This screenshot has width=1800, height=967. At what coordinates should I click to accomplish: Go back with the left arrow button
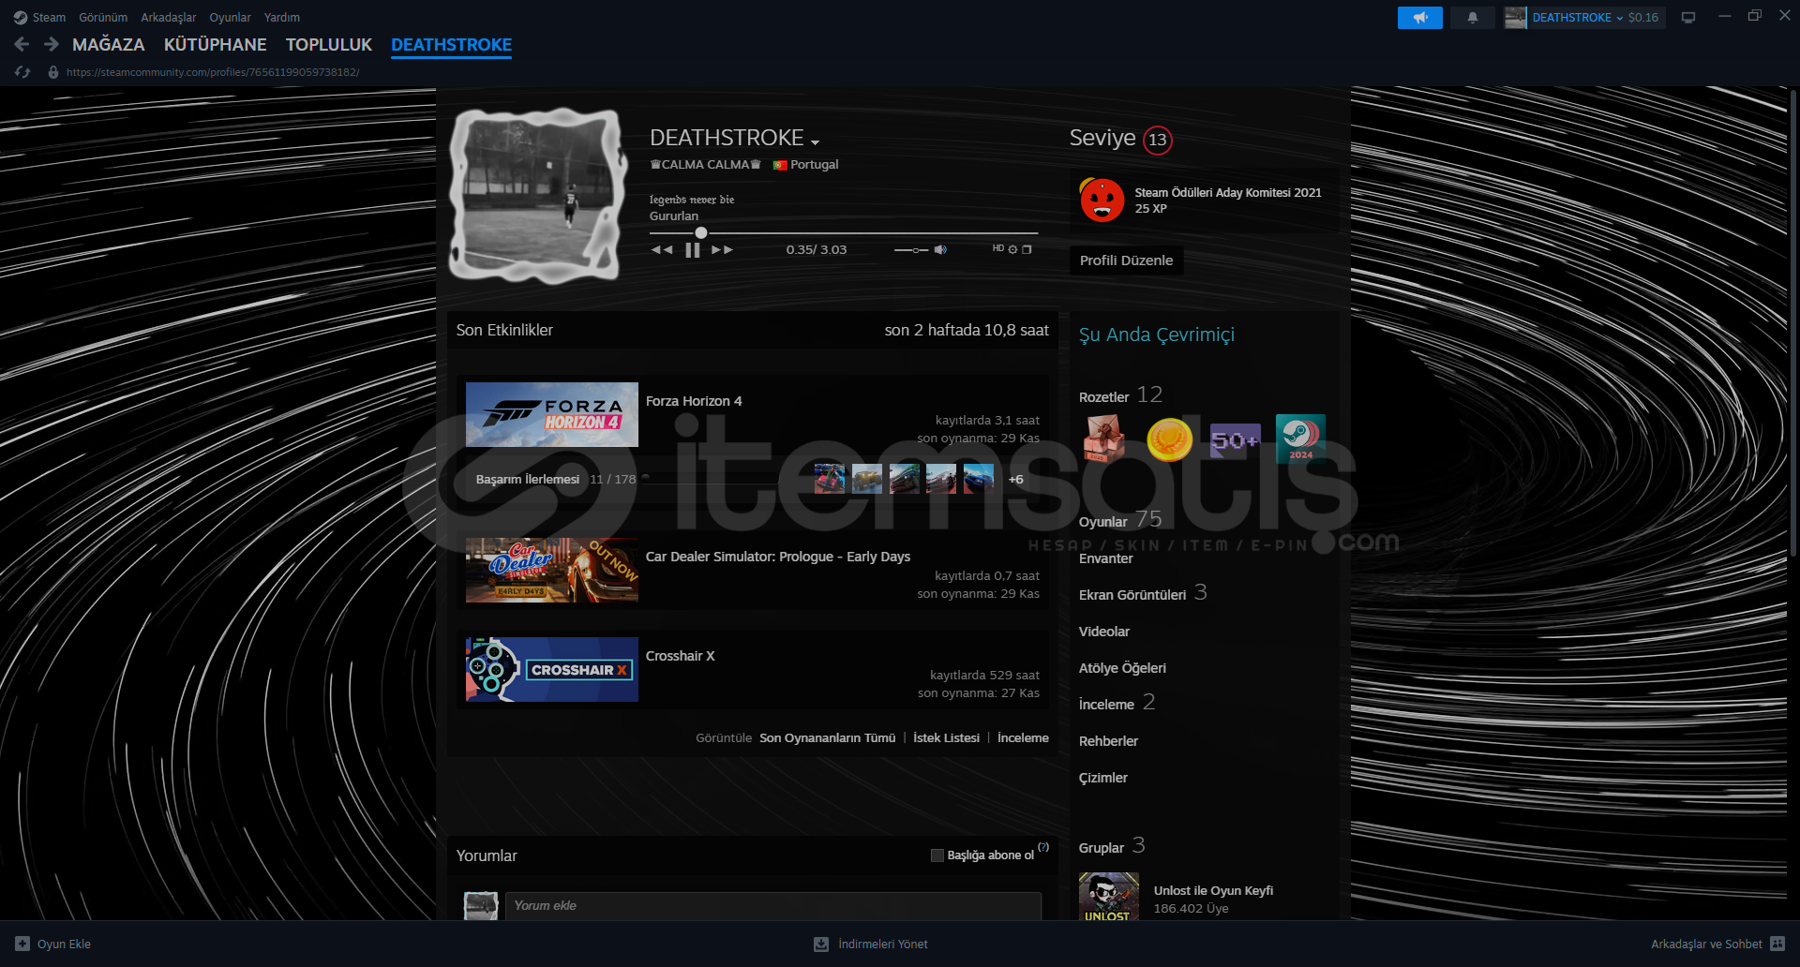(x=22, y=44)
